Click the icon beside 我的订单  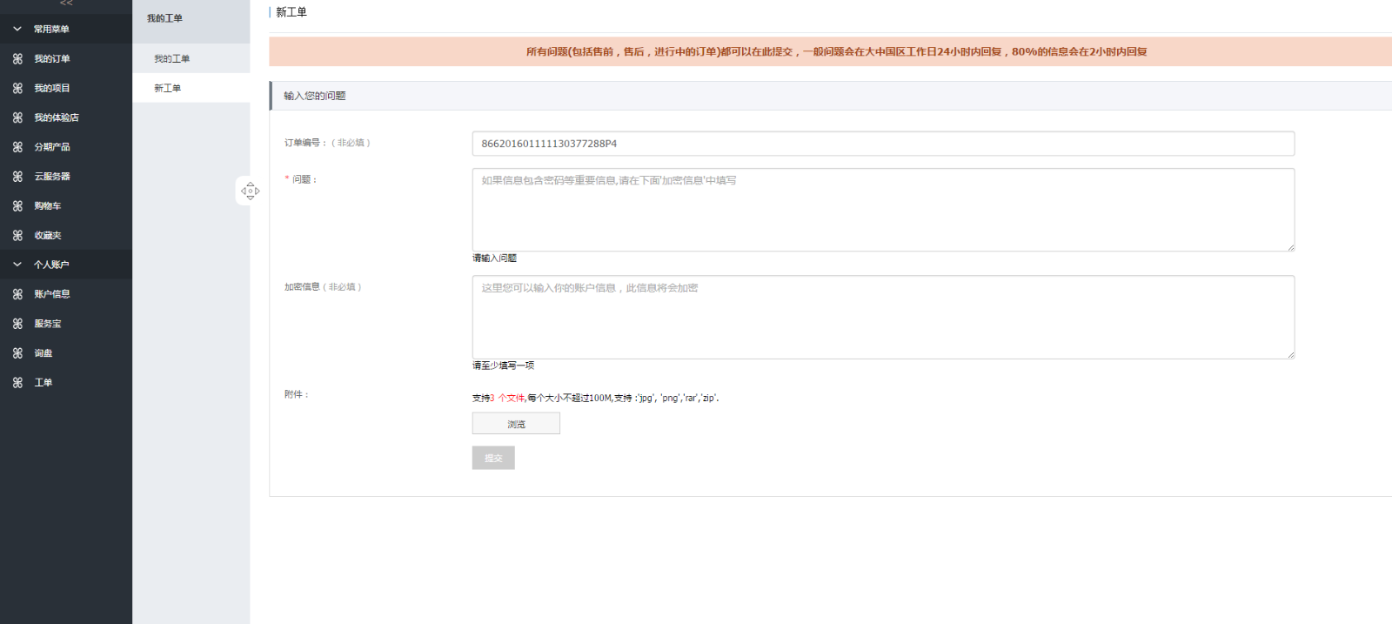pos(17,59)
